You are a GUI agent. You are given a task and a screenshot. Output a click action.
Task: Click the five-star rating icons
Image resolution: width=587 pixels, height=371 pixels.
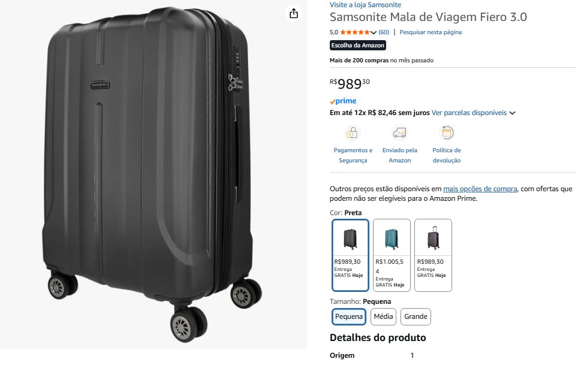pyautogui.click(x=355, y=32)
